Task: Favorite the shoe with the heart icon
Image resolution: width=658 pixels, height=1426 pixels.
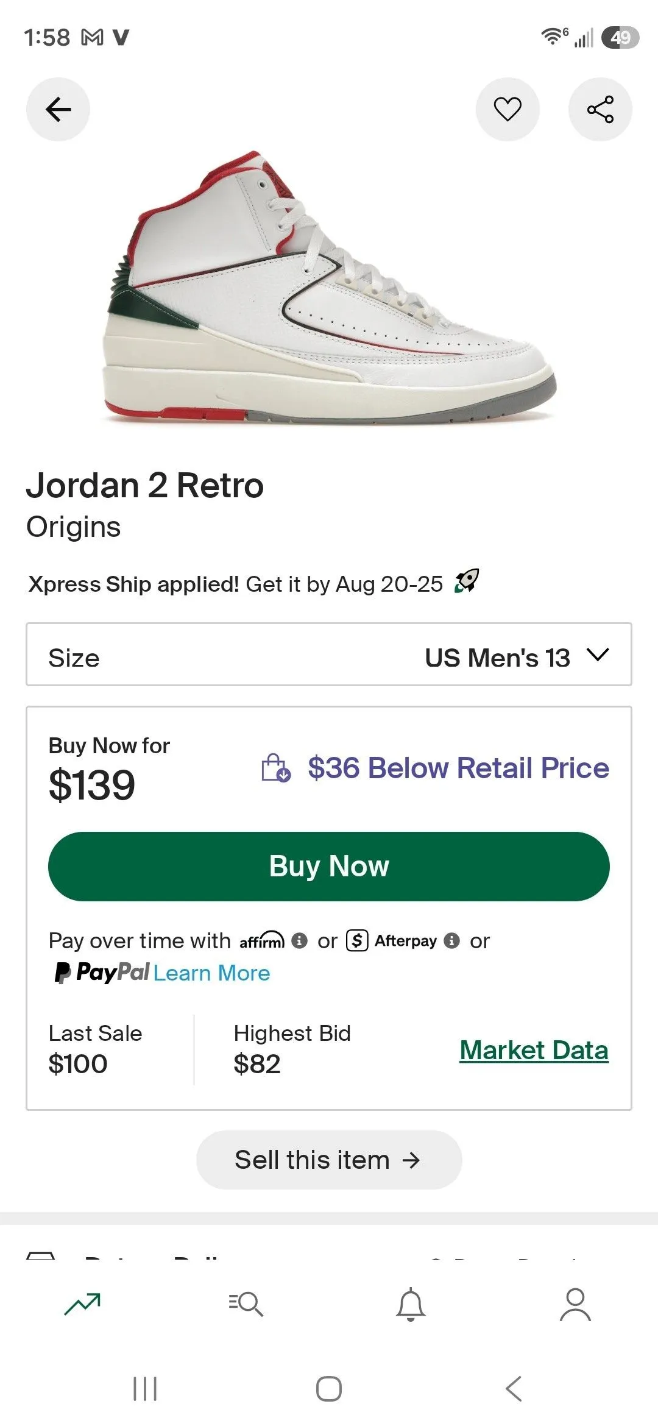Action: pyautogui.click(x=508, y=110)
